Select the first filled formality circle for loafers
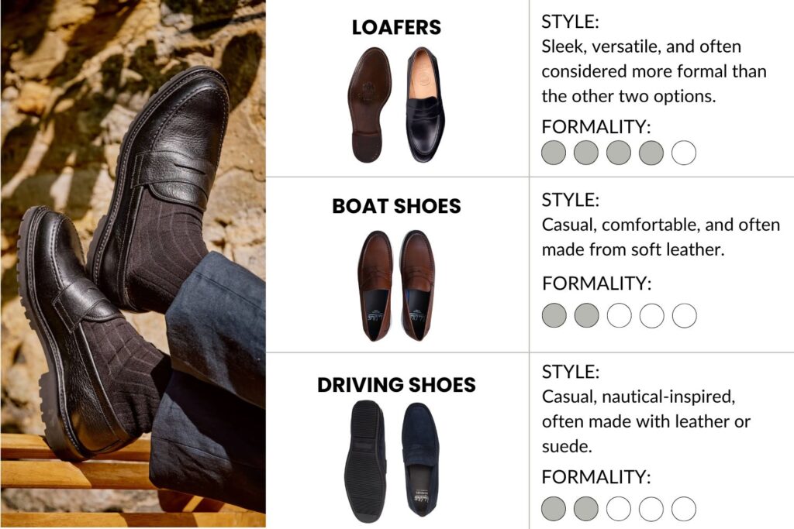Viewport: 794px width, 529px height. click(x=554, y=153)
